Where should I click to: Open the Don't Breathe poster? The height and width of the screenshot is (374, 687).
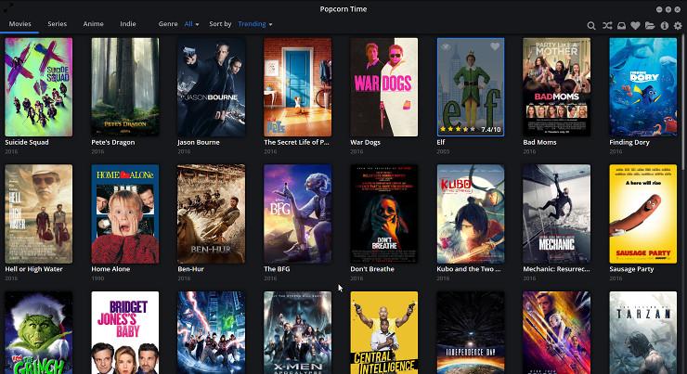point(383,213)
